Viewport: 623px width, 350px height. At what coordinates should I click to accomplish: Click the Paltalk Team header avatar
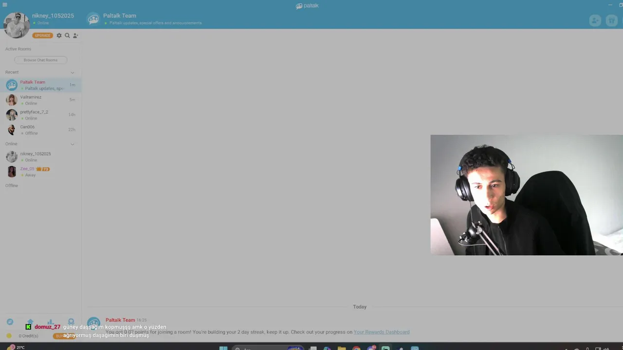point(93,19)
